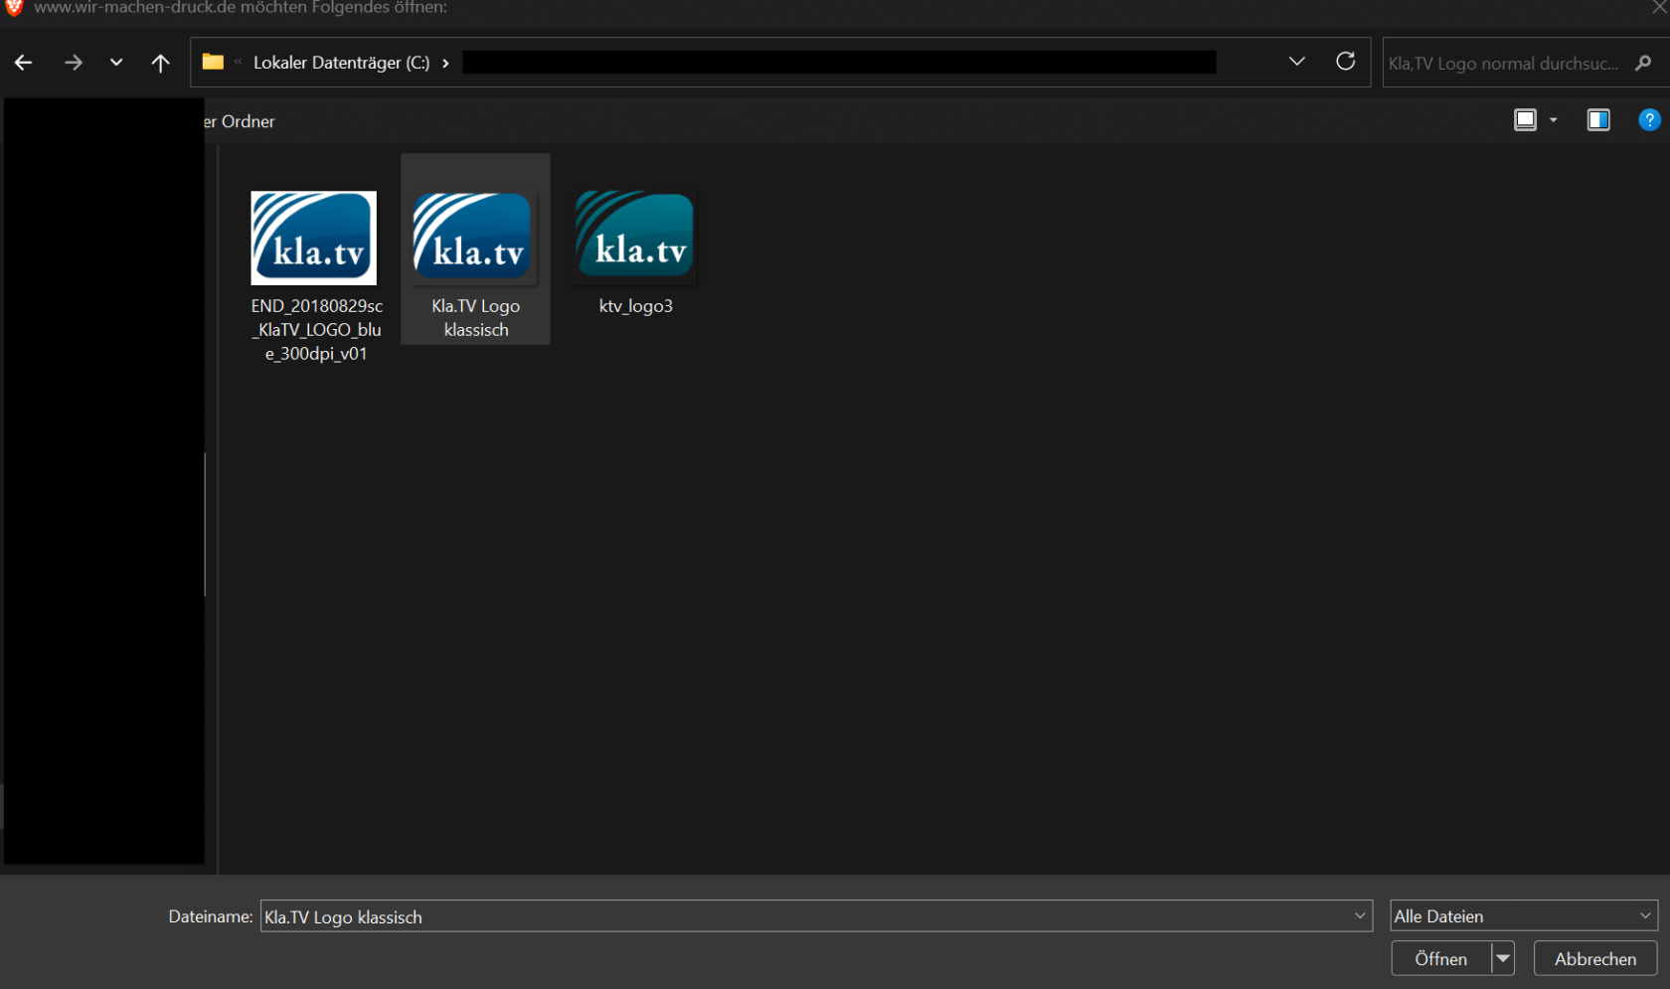Click the search magnifier icon
The width and height of the screenshot is (1670, 989).
[x=1643, y=63]
